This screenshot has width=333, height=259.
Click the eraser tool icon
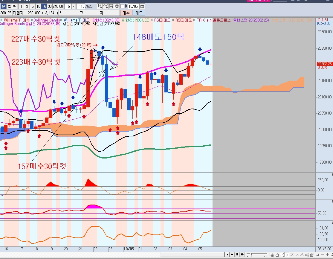point(307,255)
